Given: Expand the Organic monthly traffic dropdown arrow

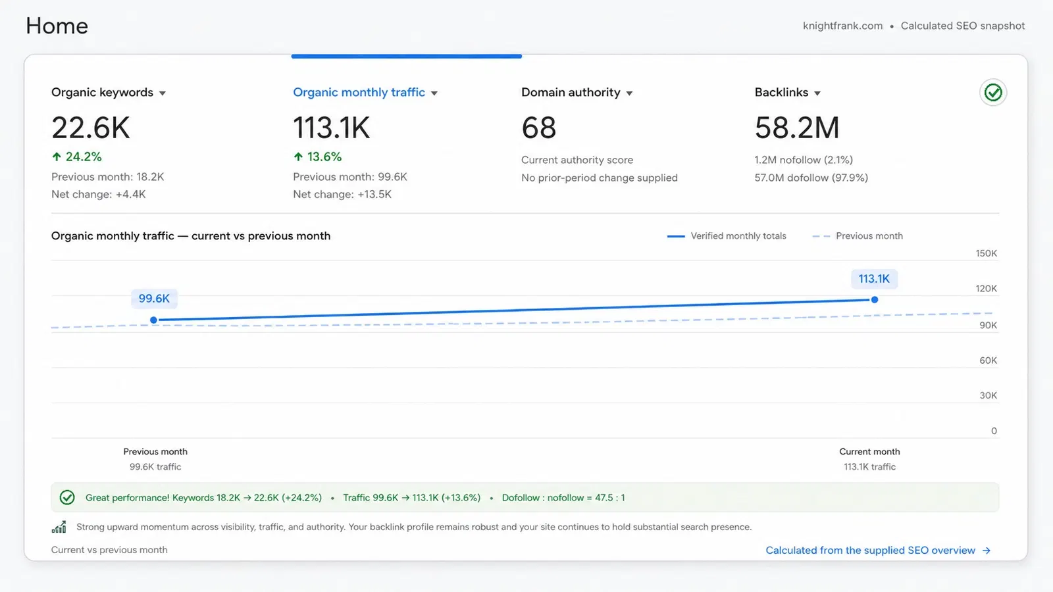Looking at the screenshot, I should 434,93.
